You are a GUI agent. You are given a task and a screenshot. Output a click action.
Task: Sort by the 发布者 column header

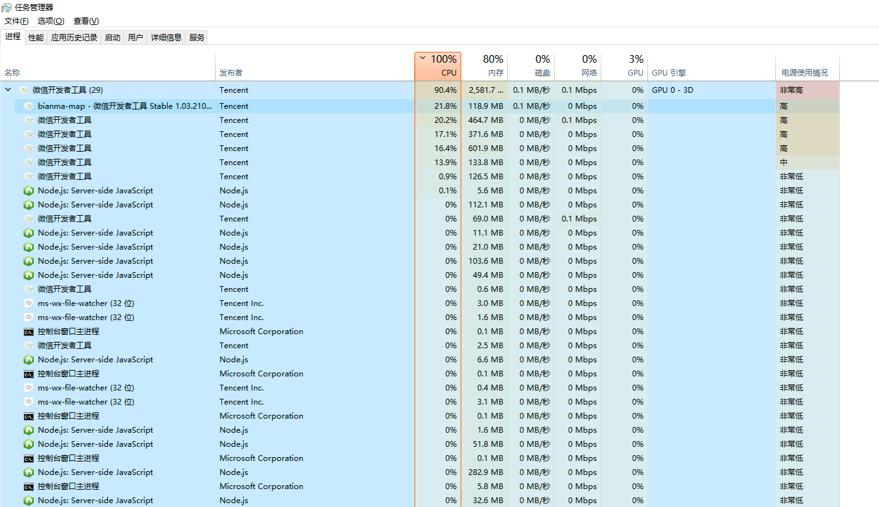pyautogui.click(x=315, y=67)
